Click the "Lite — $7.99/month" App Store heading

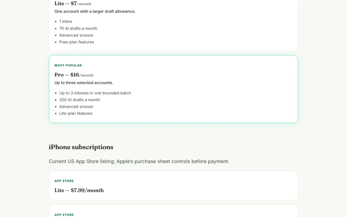coord(79,191)
